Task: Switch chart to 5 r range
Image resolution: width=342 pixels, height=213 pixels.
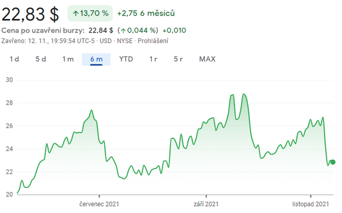Action: (178, 59)
